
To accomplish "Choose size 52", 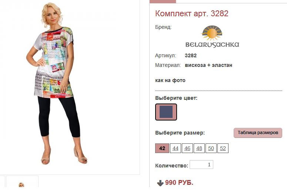I will click(x=223, y=148).
